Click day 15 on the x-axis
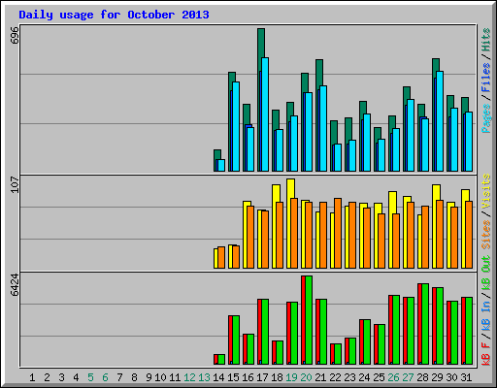497x388 pixels. [233, 377]
